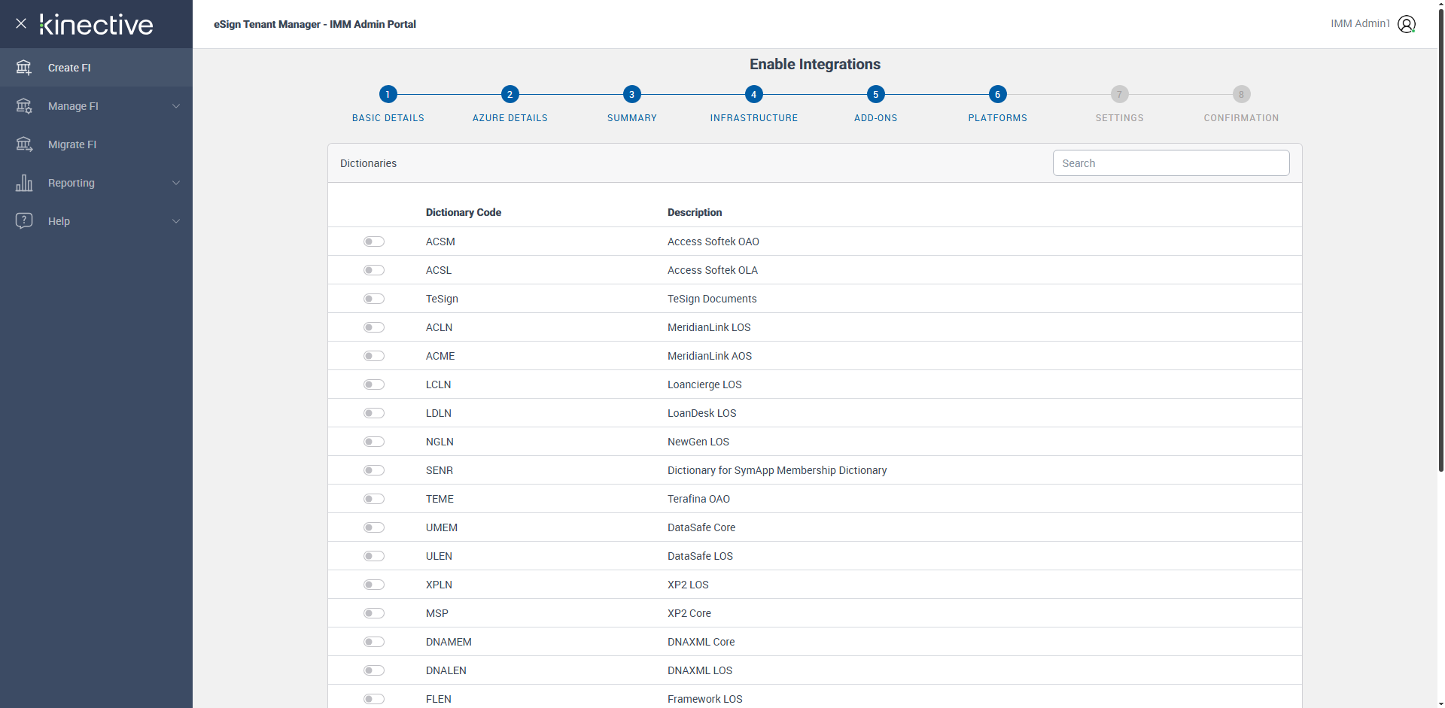Click the Kinective logo

coord(96,24)
